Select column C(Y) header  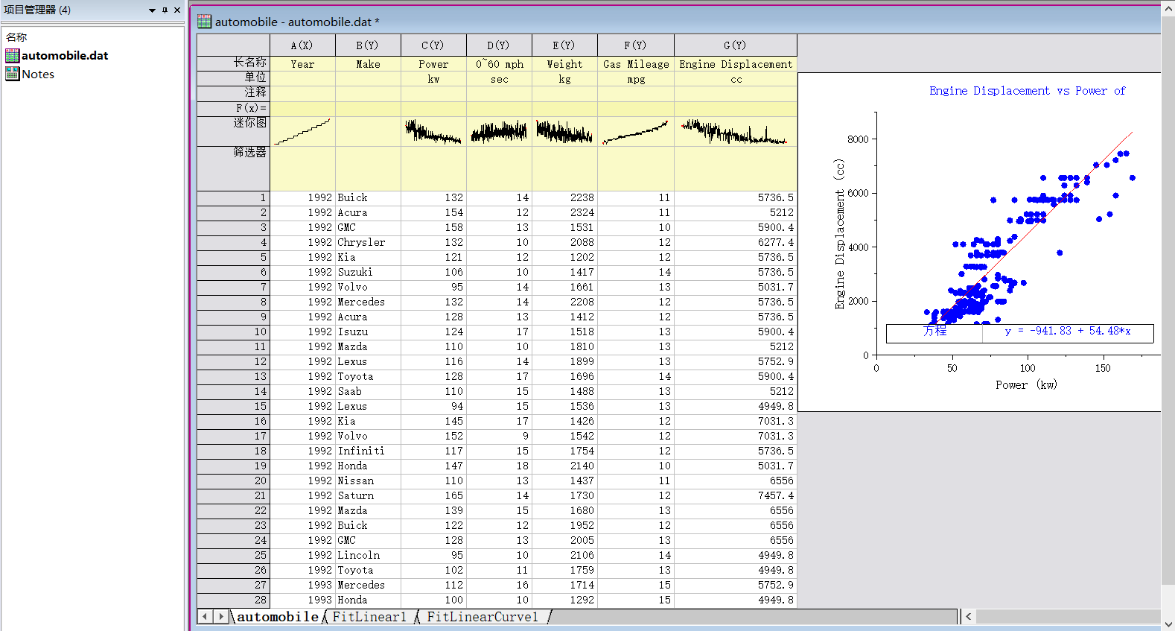point(433,45)
